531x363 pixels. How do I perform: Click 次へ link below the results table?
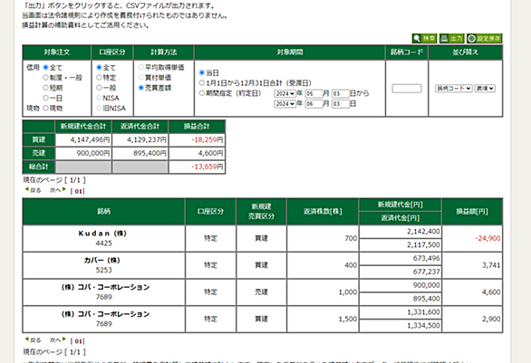tap(58, 340)
